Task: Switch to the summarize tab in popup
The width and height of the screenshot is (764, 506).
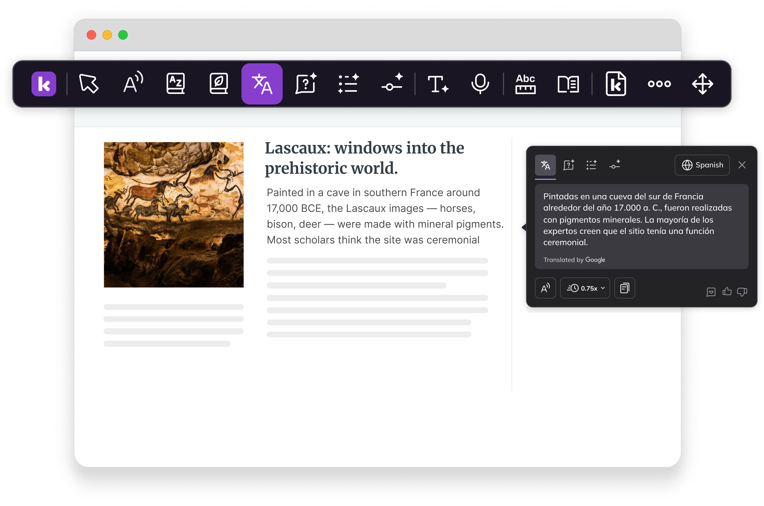Action: (x=591, y=165)
